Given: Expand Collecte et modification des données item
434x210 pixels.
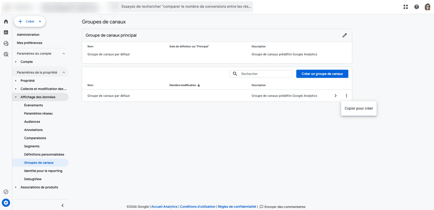Looking at the screenshot, I should pyautogui.click(x=16, y=89).
